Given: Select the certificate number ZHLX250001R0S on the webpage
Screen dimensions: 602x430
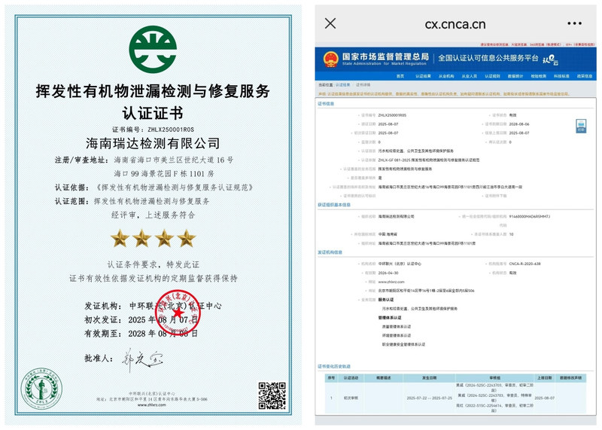Looking at the screenshot, I should pos(392,115).
